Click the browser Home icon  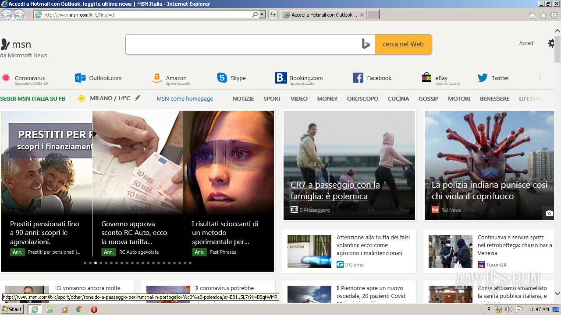[532, 15]
